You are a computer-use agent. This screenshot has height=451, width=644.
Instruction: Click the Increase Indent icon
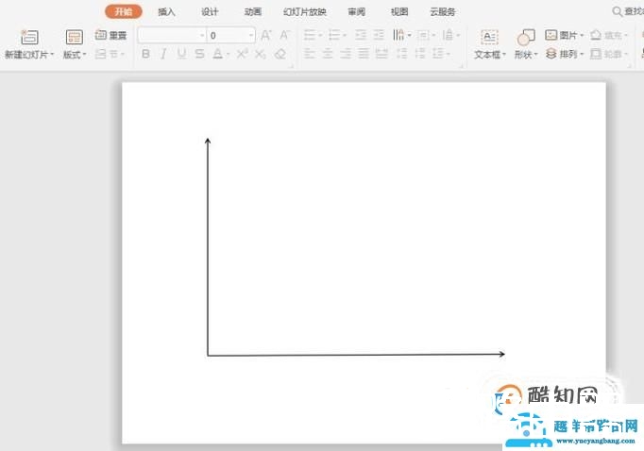379,35
